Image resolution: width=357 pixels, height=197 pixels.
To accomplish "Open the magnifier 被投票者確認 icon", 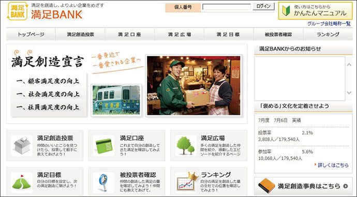I will 103,183.
